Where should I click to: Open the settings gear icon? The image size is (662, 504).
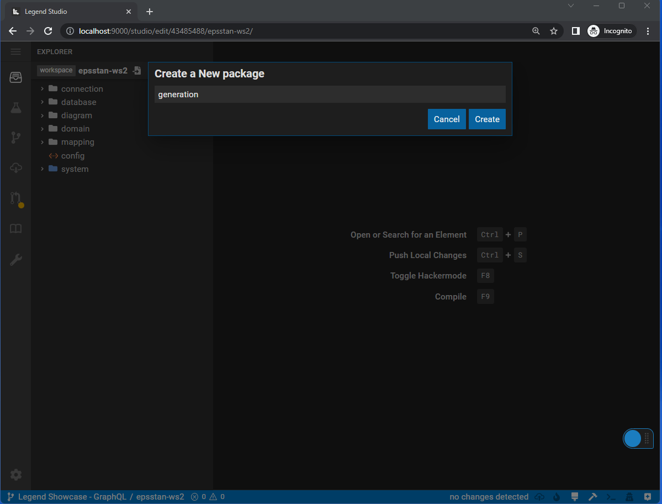pos(15,474)
